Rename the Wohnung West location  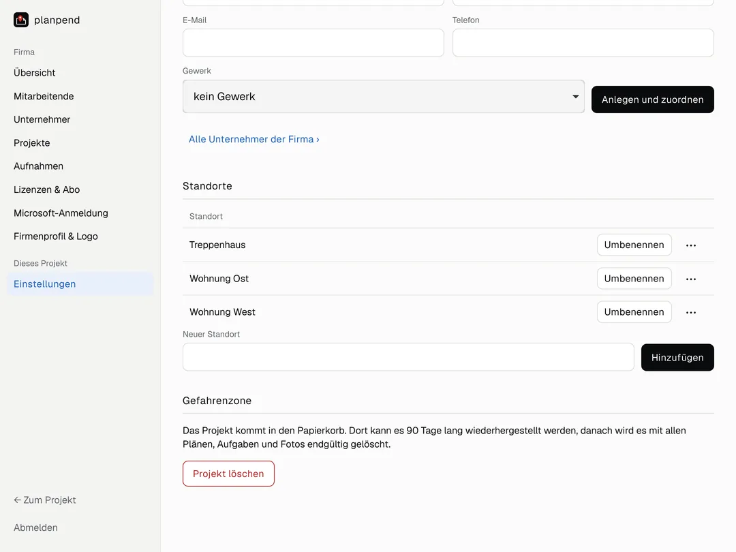pos(634,312)
